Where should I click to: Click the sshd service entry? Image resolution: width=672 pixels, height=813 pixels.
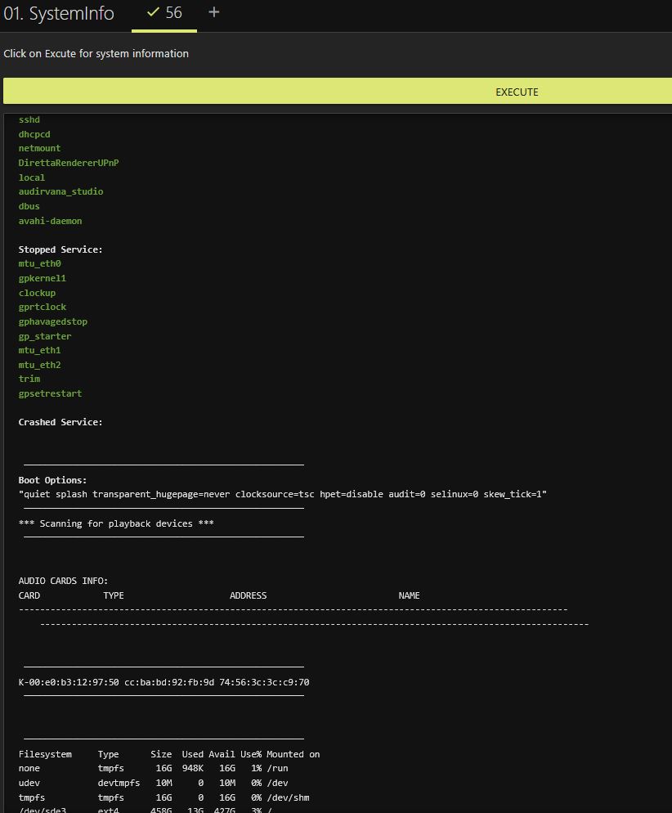(x=29, y=119)
